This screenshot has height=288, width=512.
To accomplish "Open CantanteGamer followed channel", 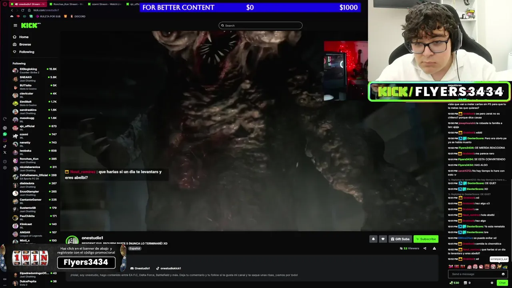I will pos(34,201).
